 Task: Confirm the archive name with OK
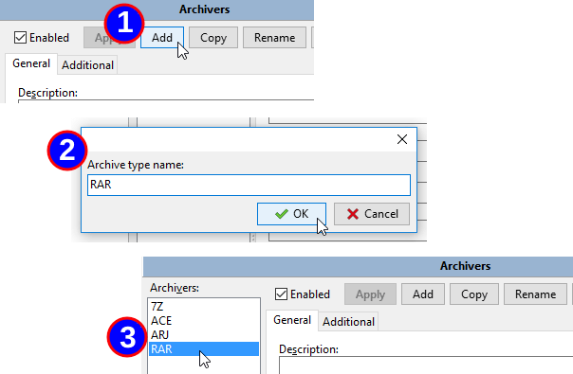pyautogui.click(x=291, y=214)
